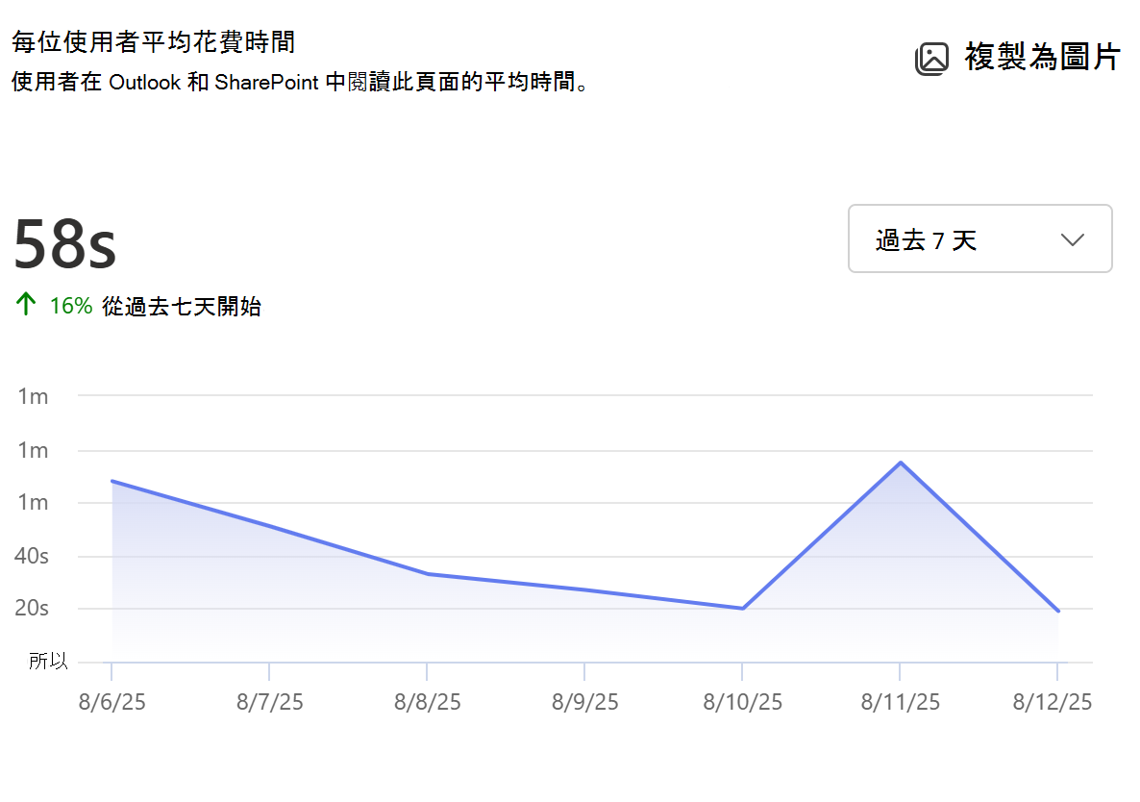Click the 8/8/25 x-axis date label

coord(428,702)
